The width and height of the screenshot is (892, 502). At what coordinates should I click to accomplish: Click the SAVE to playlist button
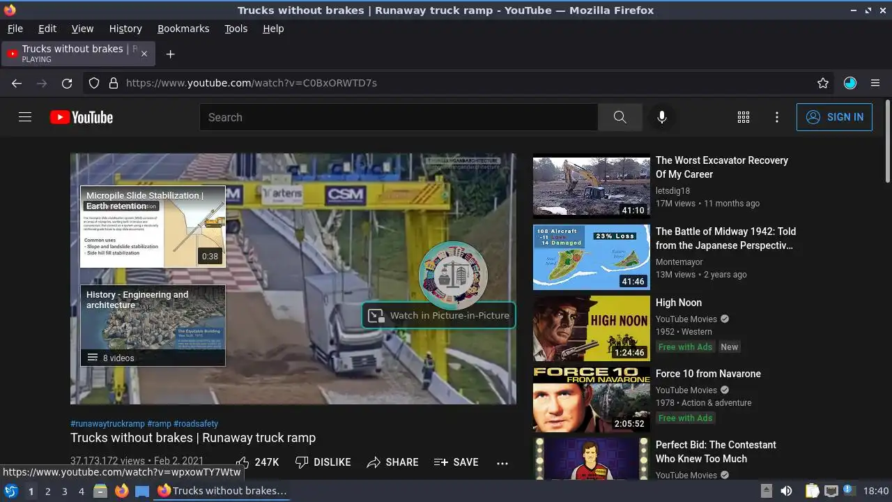pos(456,462)
